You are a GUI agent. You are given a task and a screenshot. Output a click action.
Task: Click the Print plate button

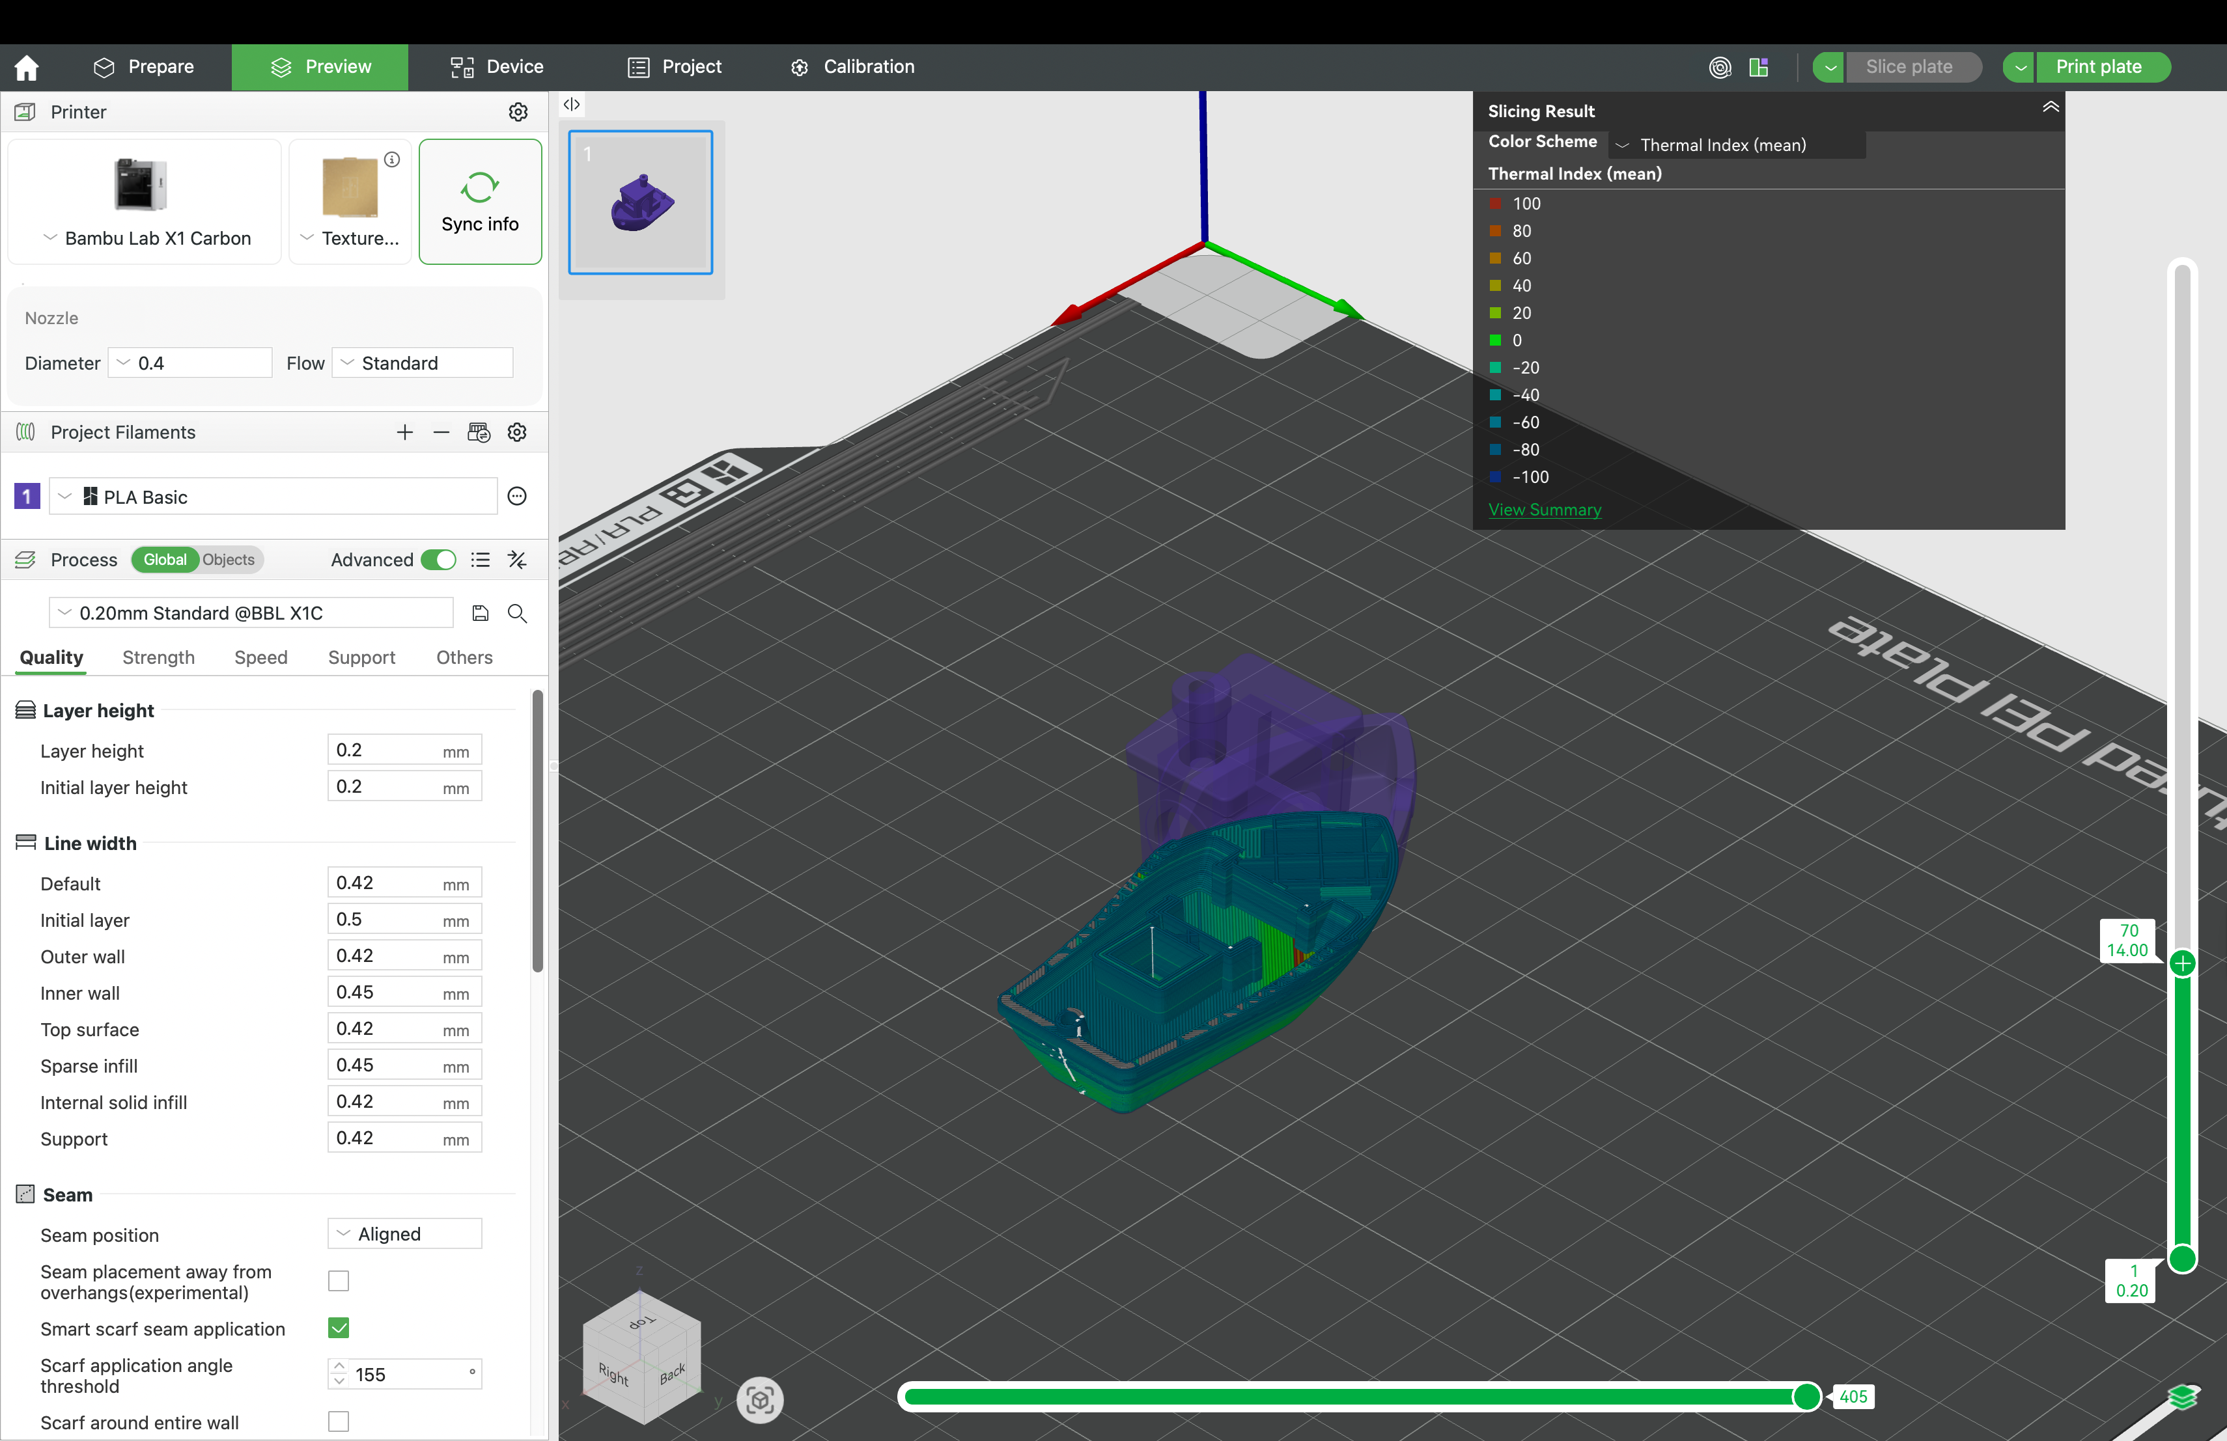[x=2098, y=67]
